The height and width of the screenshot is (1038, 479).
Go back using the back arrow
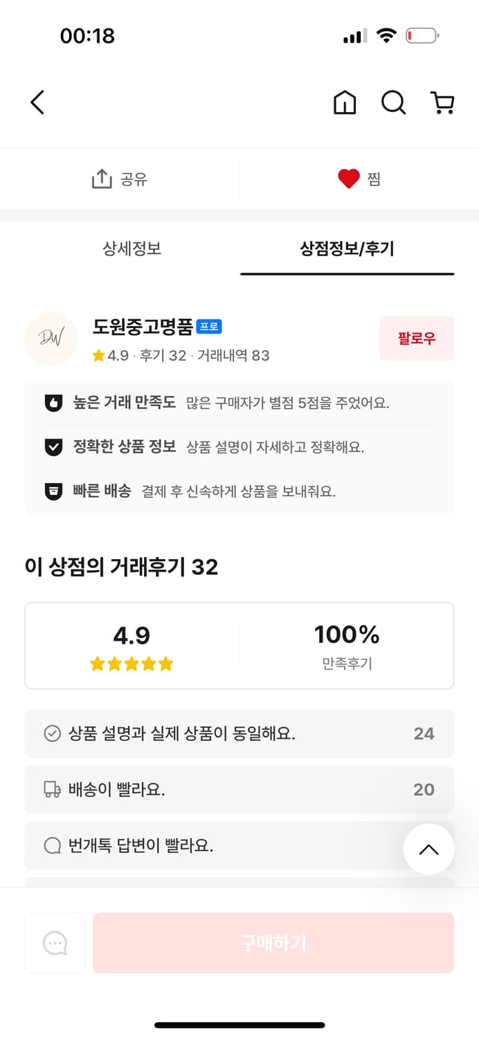click(x=37, y=102)
